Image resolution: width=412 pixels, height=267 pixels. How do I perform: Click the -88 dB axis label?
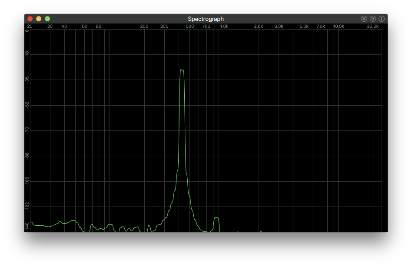pyautogui.click(x=27, y=156)
